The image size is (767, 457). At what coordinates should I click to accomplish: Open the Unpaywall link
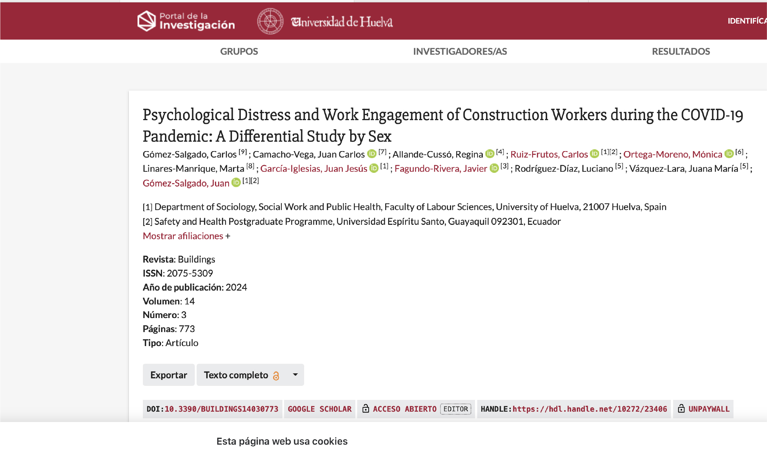[x=709, y=409]
